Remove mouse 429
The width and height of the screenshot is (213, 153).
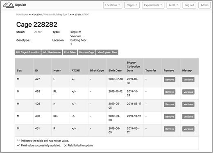pyautogui.click(x=170, y=104)
